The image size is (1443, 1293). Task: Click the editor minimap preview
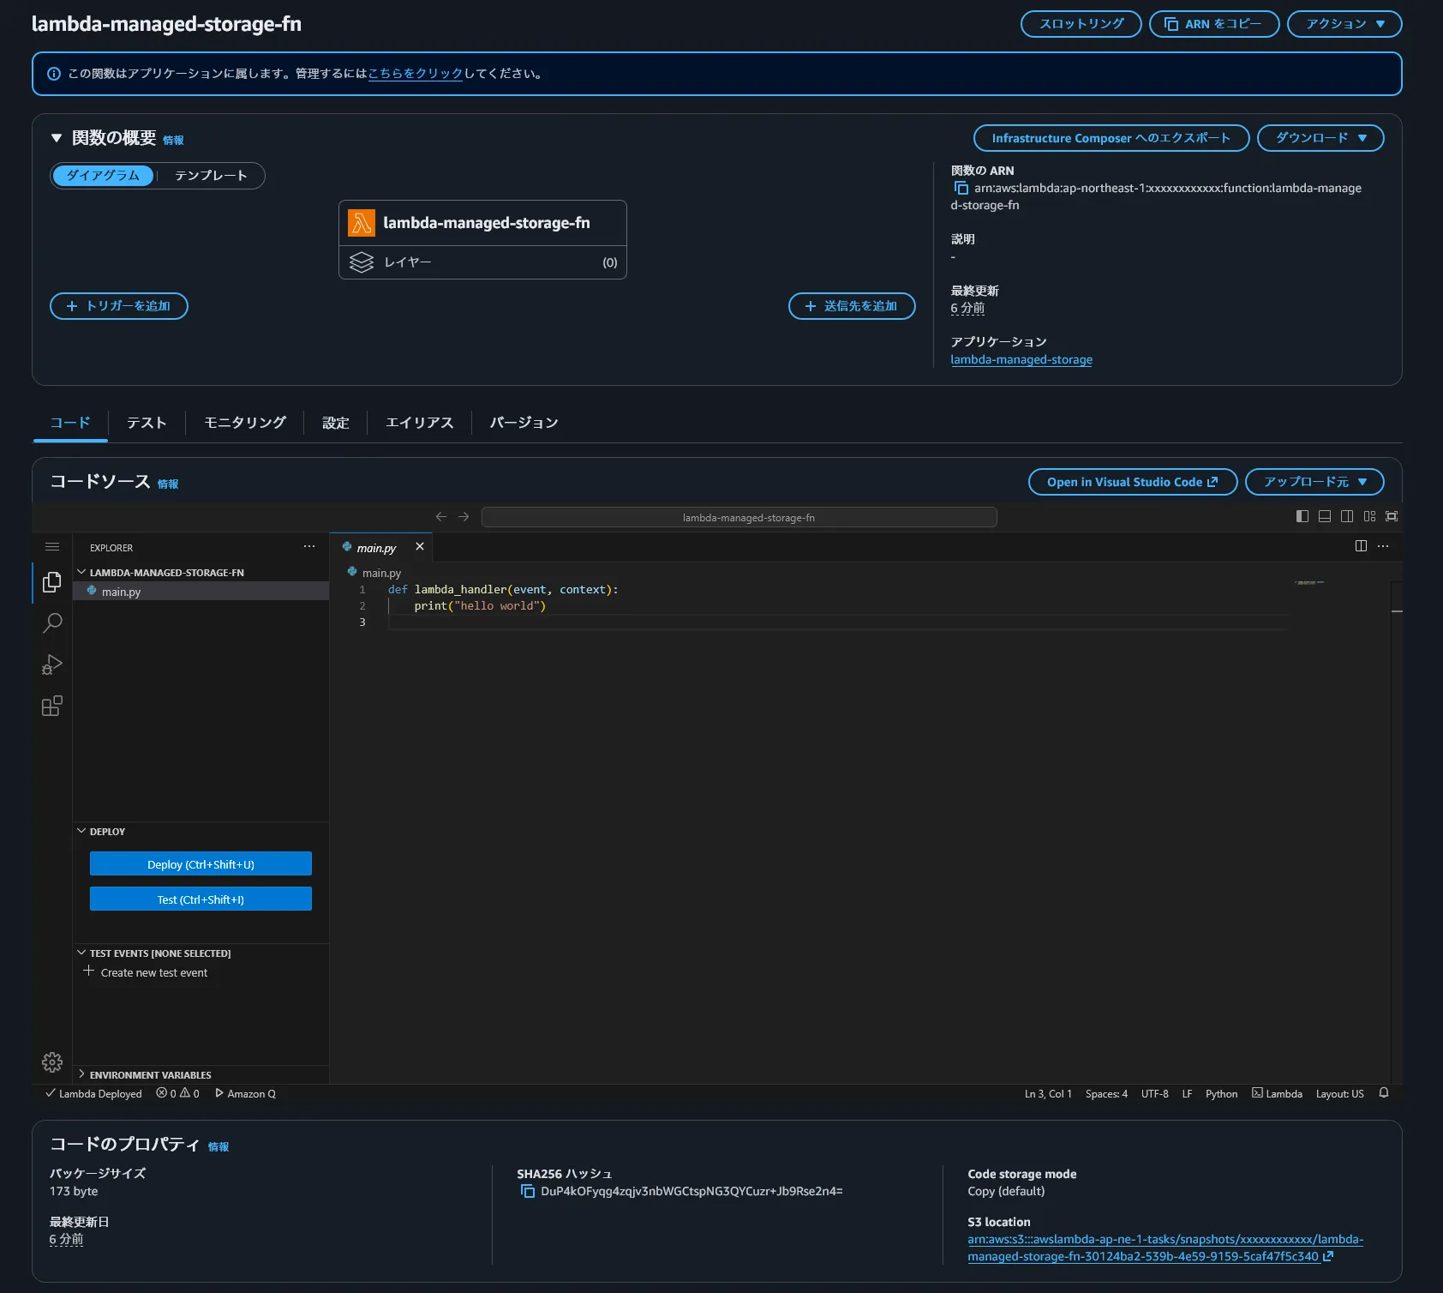point(1309,583)
